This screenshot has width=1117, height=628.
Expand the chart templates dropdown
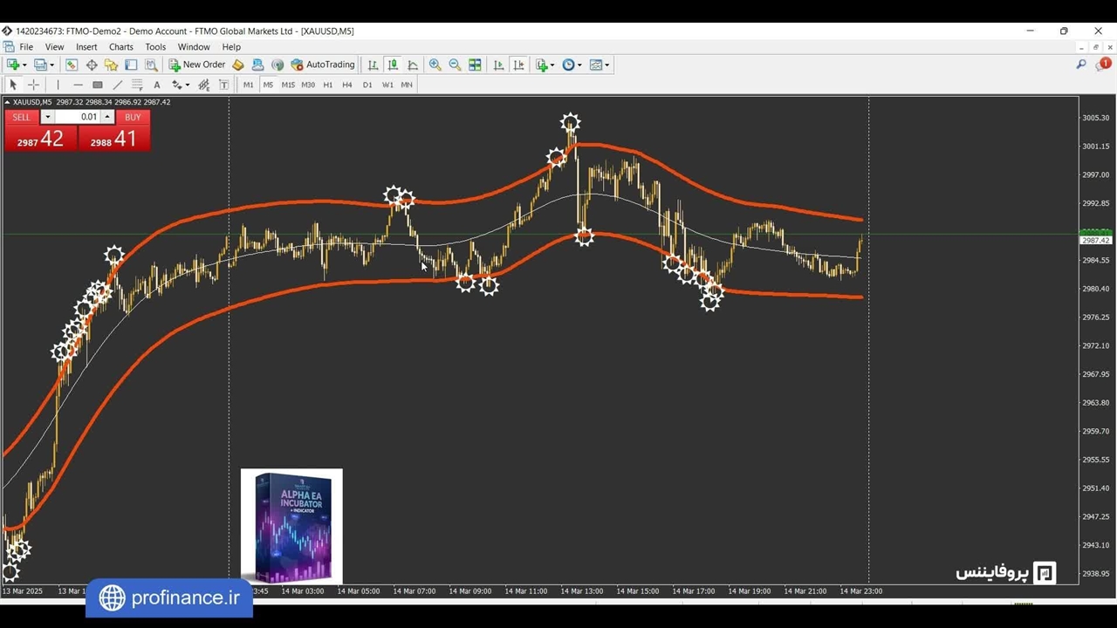click(607, 65)
